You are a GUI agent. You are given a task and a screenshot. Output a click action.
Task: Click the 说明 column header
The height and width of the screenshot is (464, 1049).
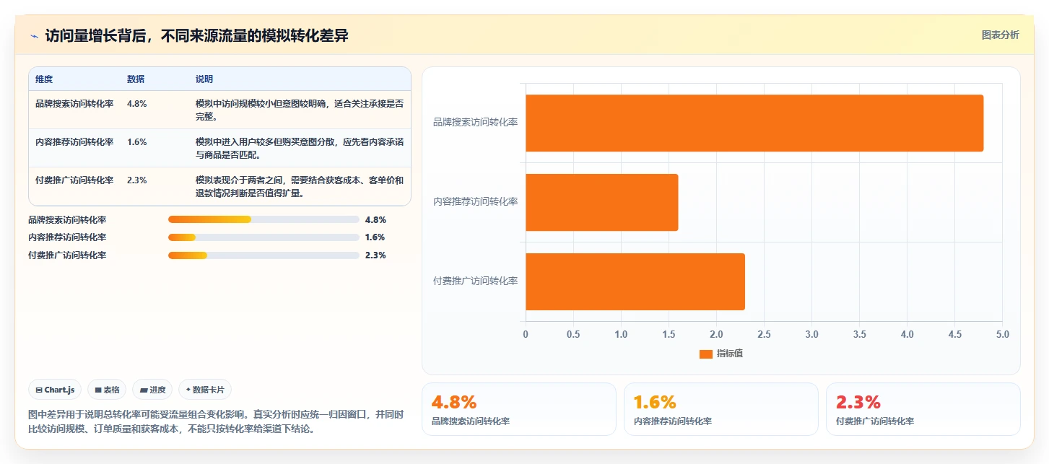204,79
